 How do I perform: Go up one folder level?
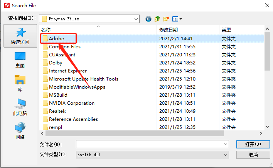point(157,19)
